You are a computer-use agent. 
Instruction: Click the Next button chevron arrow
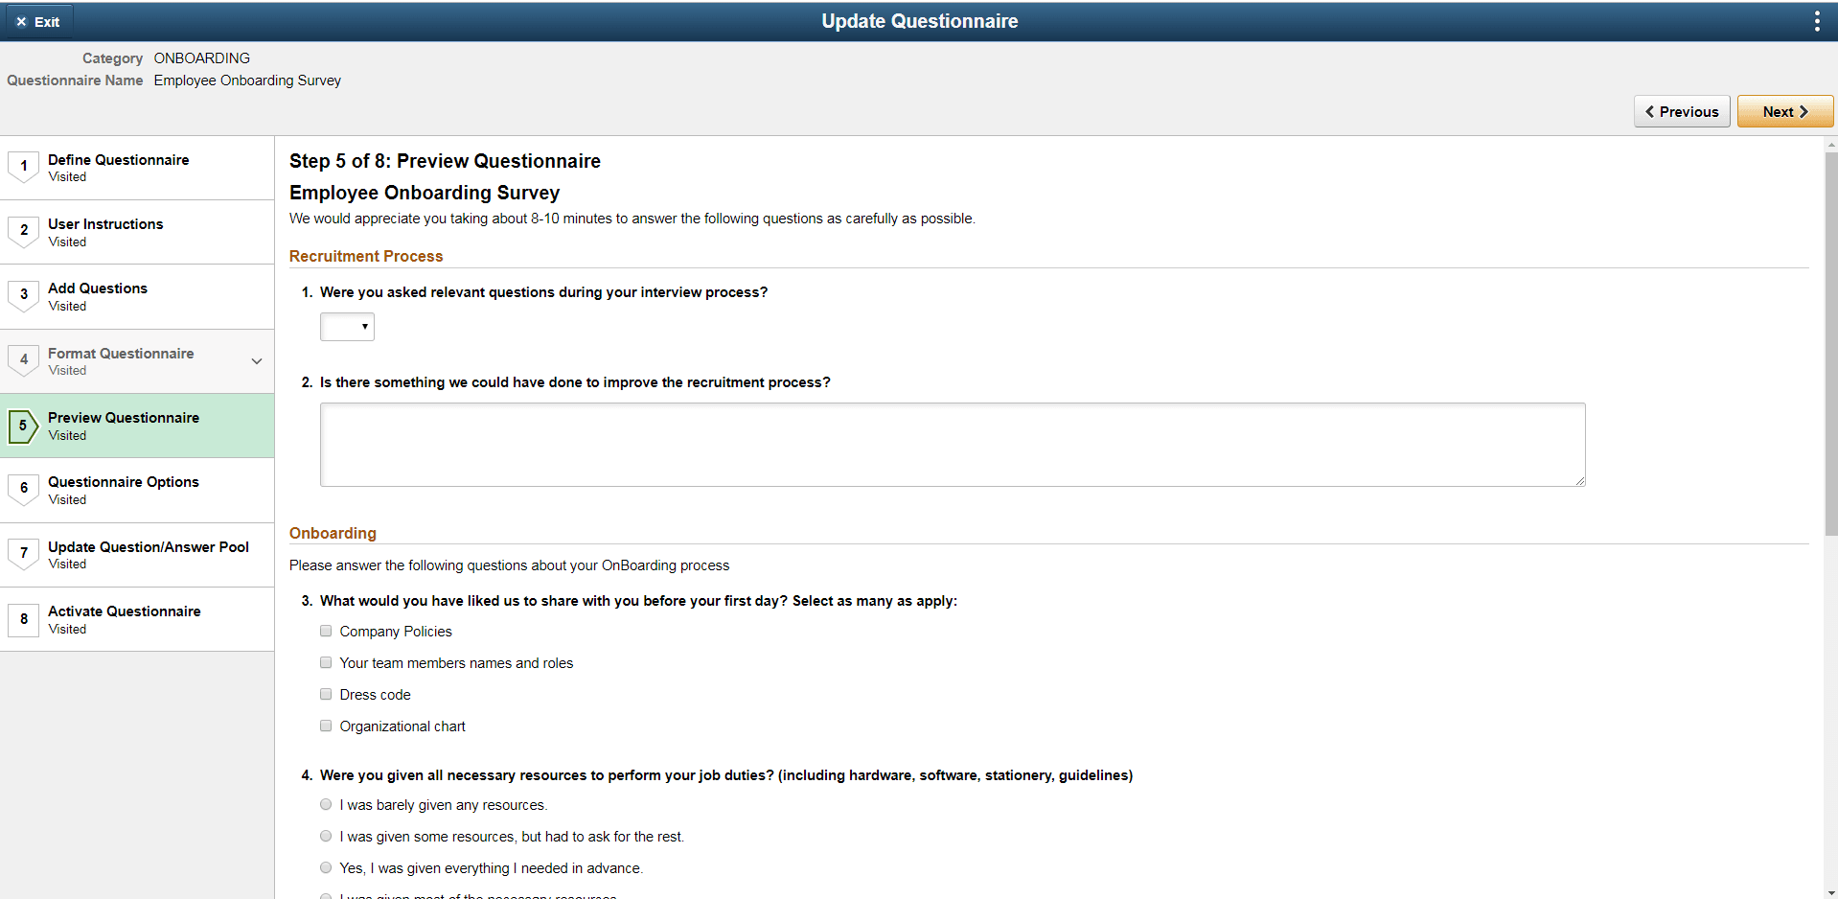[1804, 111]
